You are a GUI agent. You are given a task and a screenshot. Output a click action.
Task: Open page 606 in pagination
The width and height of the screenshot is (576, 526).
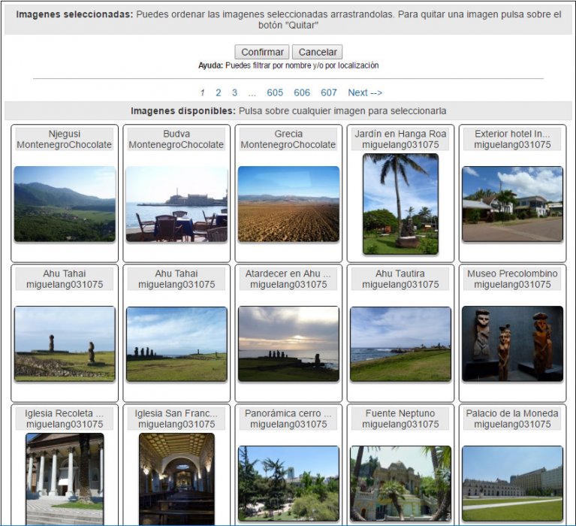pyautogui.click(x=302, y=92)
